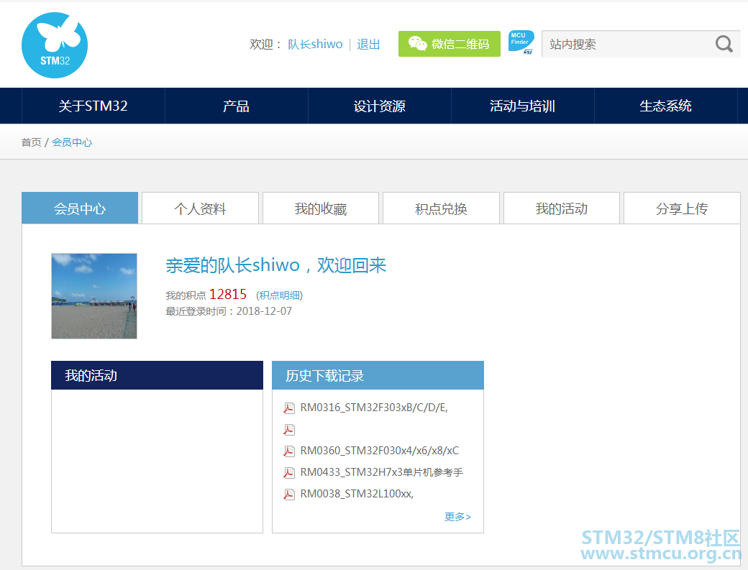Viewport: 748px width, 570px height.
Task: Click the STM32 butterfly logo
Action: tap(55, 45)
